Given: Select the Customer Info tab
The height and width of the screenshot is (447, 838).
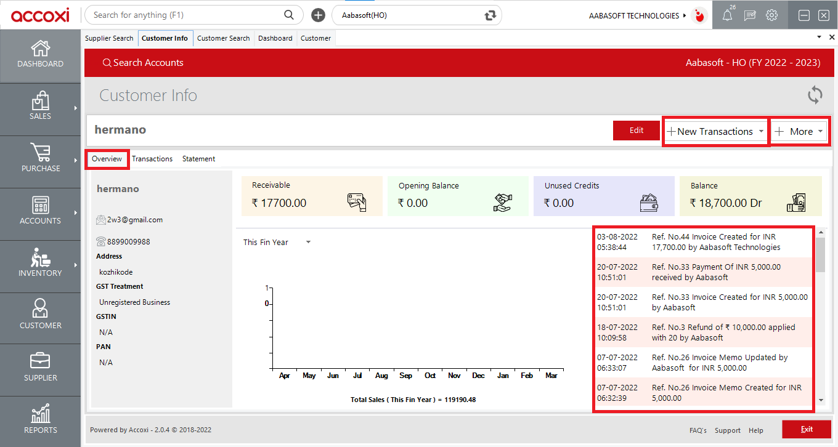Looking at the screenshot, I should click(x=165, y=38).
